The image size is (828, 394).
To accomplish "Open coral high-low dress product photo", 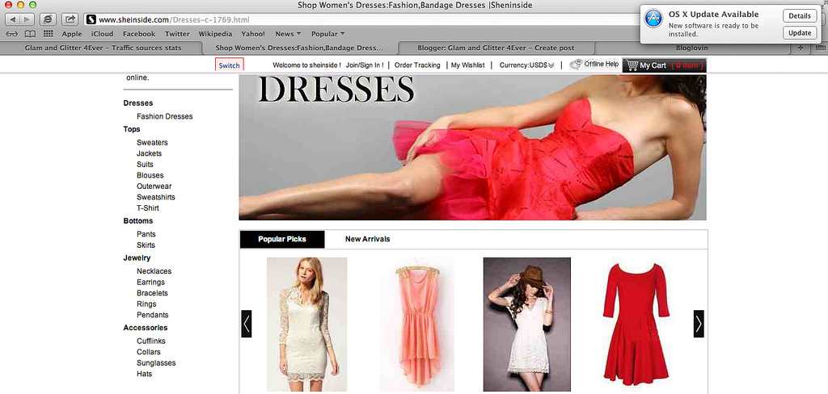I will coord(417,324).
